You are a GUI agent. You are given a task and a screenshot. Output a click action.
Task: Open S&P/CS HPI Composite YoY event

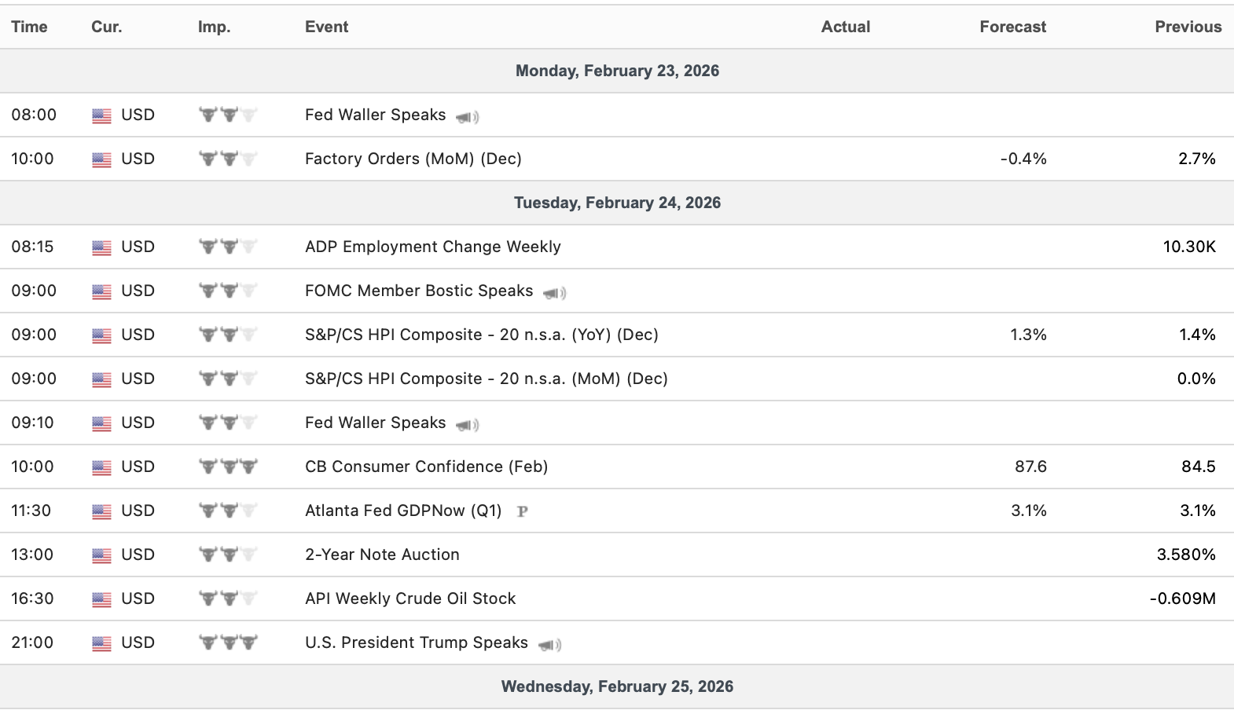(x=481, y=335)
